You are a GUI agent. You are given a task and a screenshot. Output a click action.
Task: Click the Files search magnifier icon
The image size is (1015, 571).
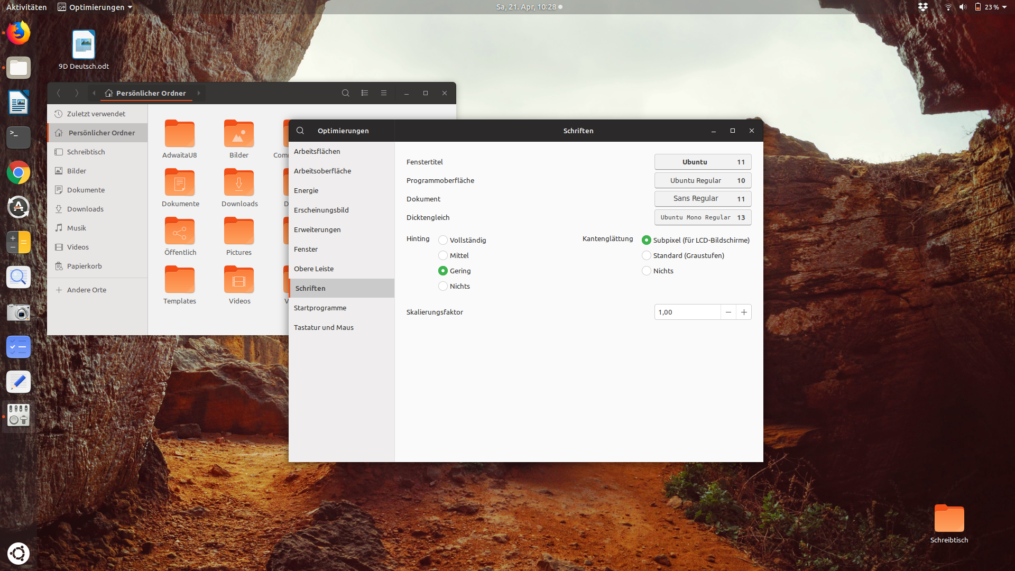tap(346, 93)
